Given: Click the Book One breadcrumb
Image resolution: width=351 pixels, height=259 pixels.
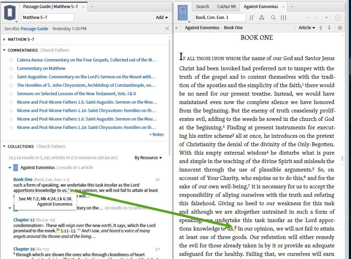Looking at the screenshot, I should [x=233, y=28].
